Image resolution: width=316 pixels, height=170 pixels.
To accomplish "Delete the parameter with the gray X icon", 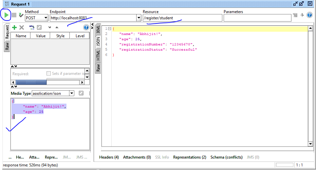I will (22, 28).
